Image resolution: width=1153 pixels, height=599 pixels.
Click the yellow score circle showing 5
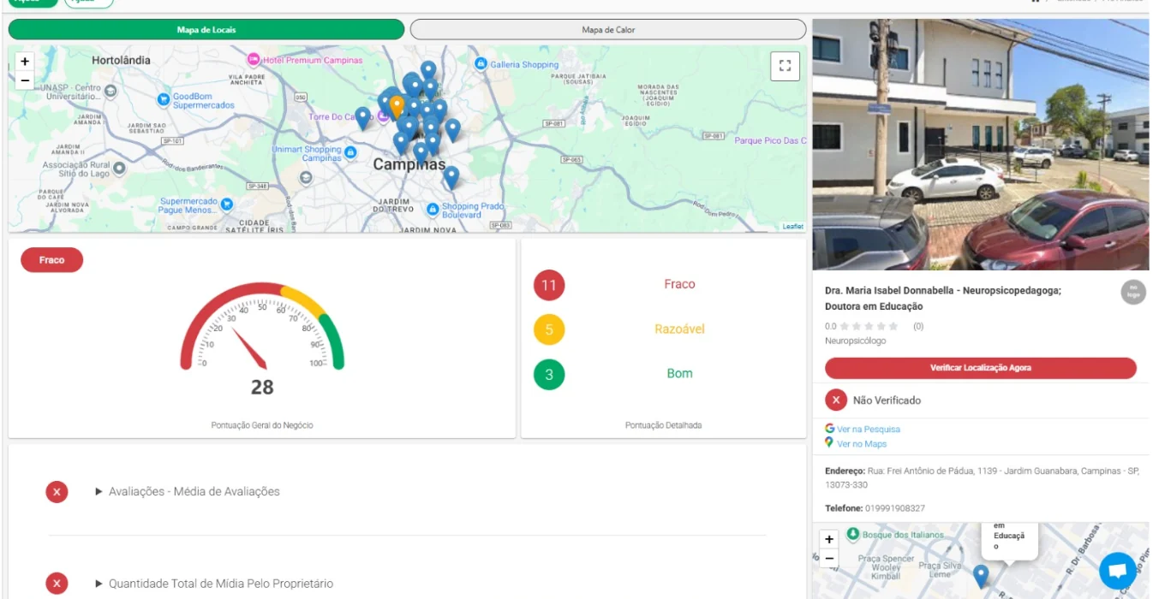[x=549, y=329]
